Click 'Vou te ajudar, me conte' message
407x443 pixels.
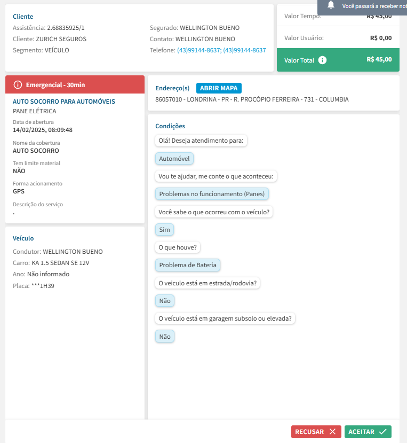[216, 176]
